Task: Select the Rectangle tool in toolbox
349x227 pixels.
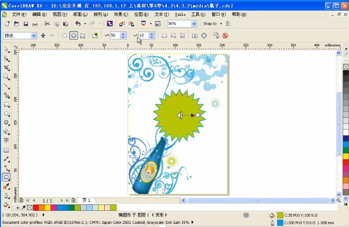Action: click(6, 105)
